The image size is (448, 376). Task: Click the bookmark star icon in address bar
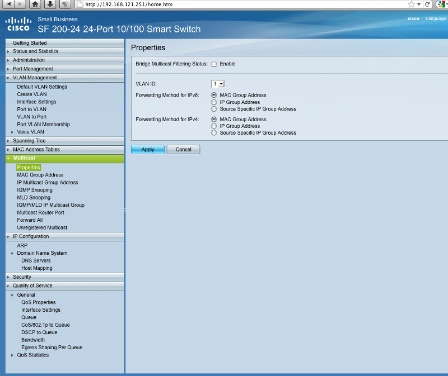click(x=412, y=4)
